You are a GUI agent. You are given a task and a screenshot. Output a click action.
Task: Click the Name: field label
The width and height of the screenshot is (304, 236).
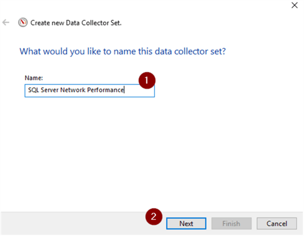(x=34, y=78)
